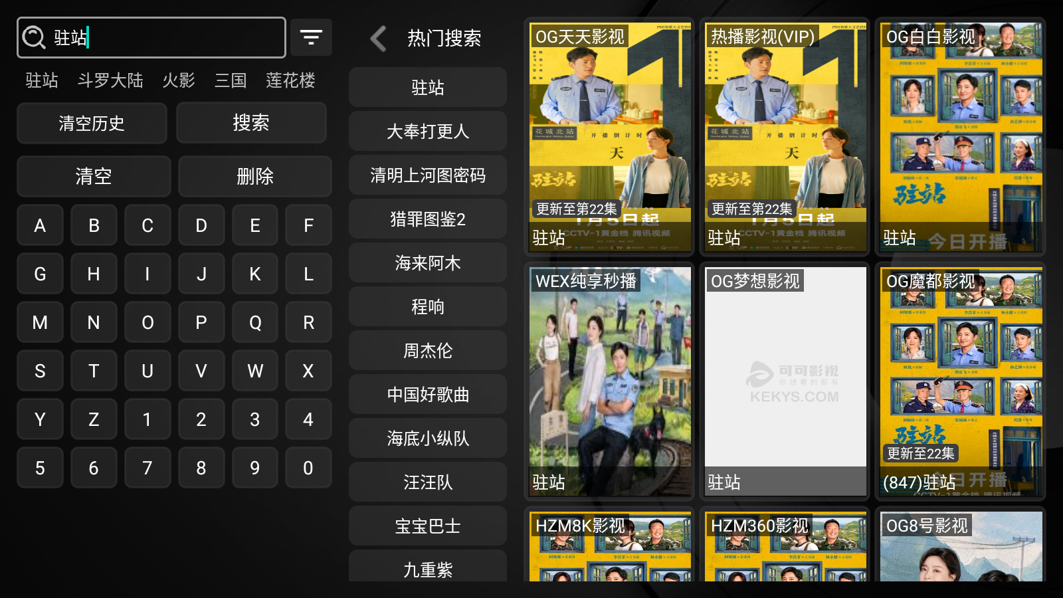
Task: Choose hot search 九重紫
Action: pos(428,566)
